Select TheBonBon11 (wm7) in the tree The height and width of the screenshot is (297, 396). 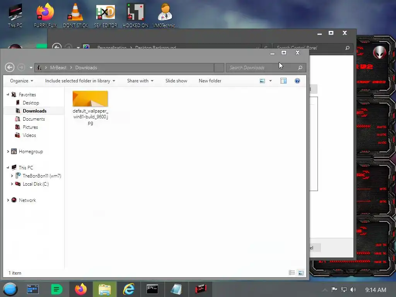(42, 176)
